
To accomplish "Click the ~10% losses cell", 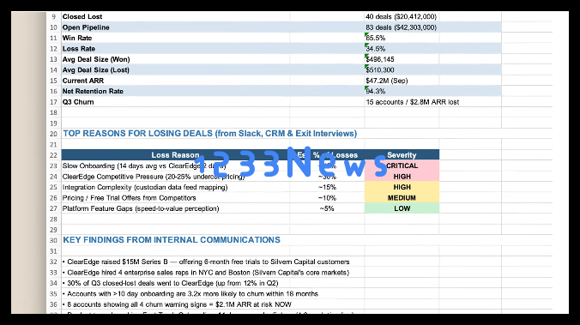I will pyautogui.click(x=327, y=198).
